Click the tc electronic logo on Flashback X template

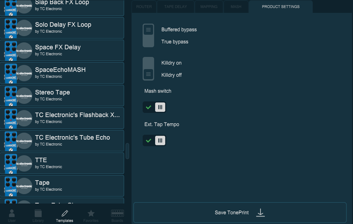tap(24, 118)
